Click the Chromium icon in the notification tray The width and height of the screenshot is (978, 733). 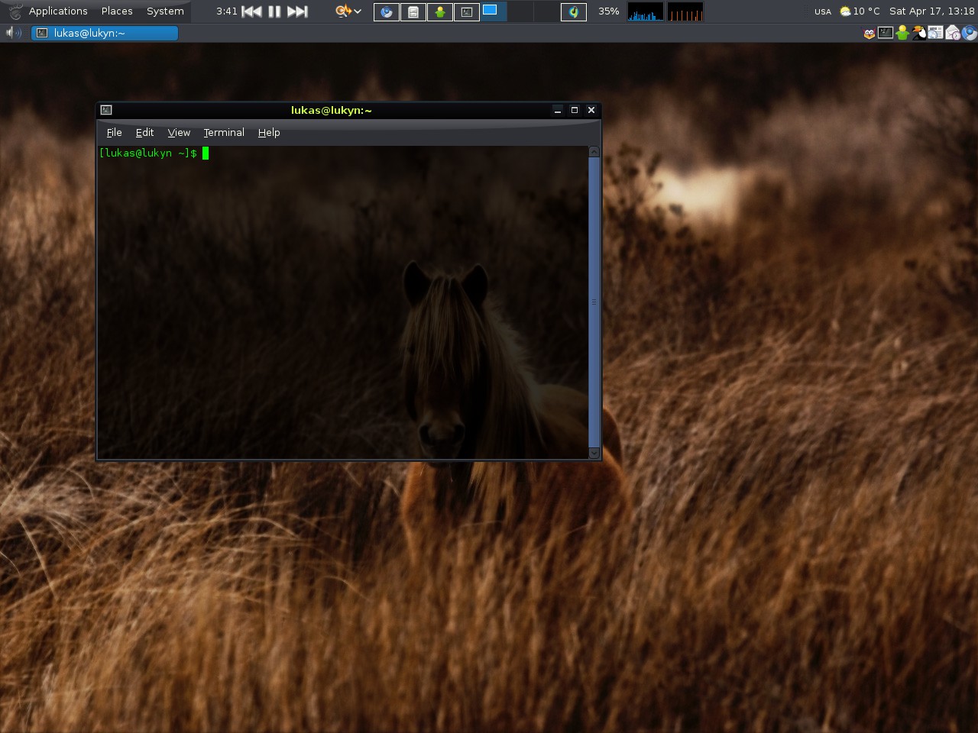970,33
